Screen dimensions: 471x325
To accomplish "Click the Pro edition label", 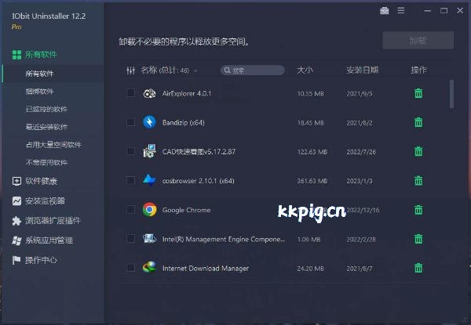I will [x=16, y=27].
